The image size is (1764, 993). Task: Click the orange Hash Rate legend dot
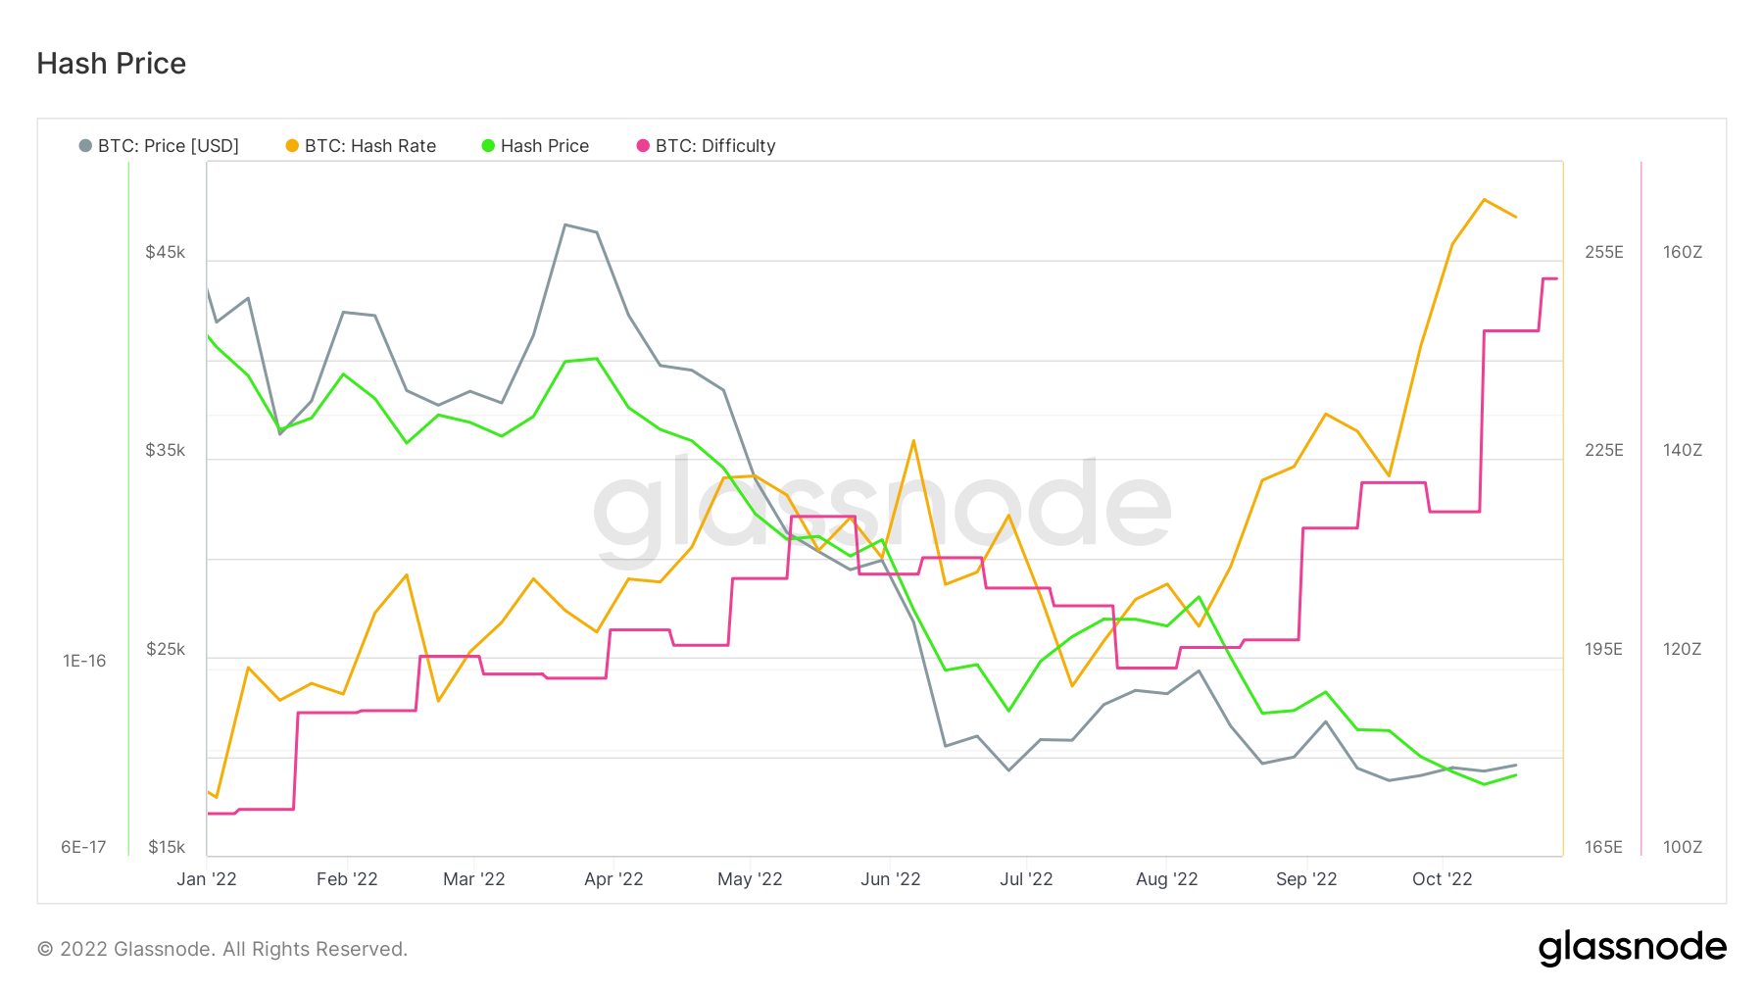coord(292,146)
